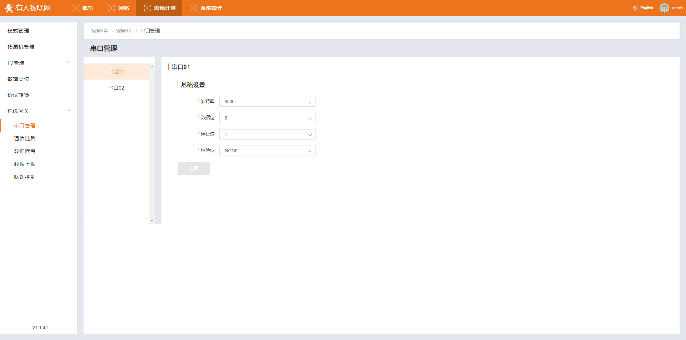Image resolution: width=686 pixels, height=340 pixels.
Task: Select 串口02 in the port list
Action: (116, 88)
